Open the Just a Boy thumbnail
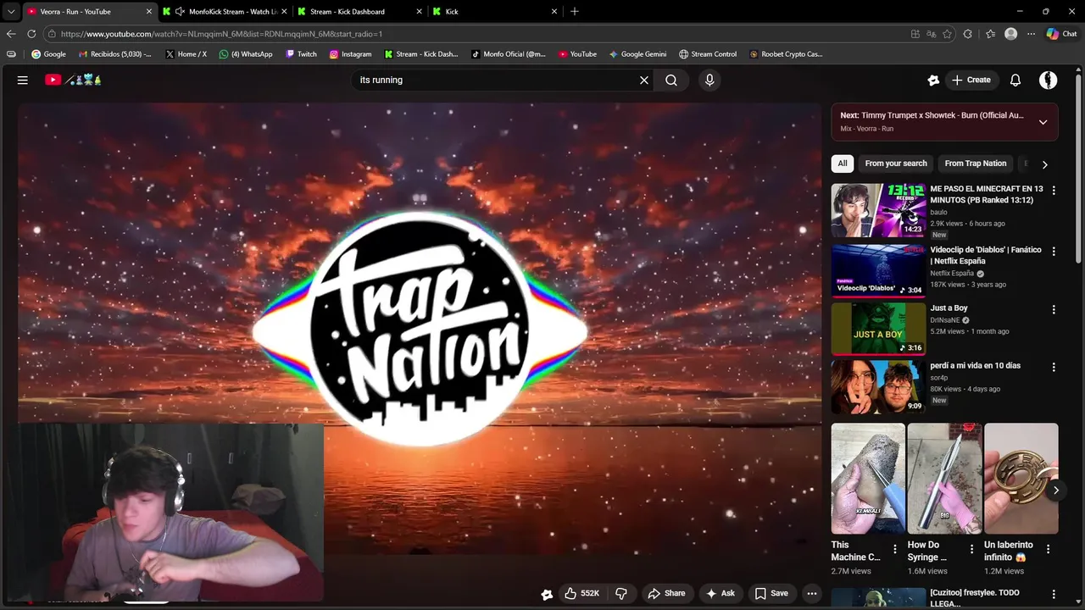This screenshot has height=610, width=1085. coord(878,328)
